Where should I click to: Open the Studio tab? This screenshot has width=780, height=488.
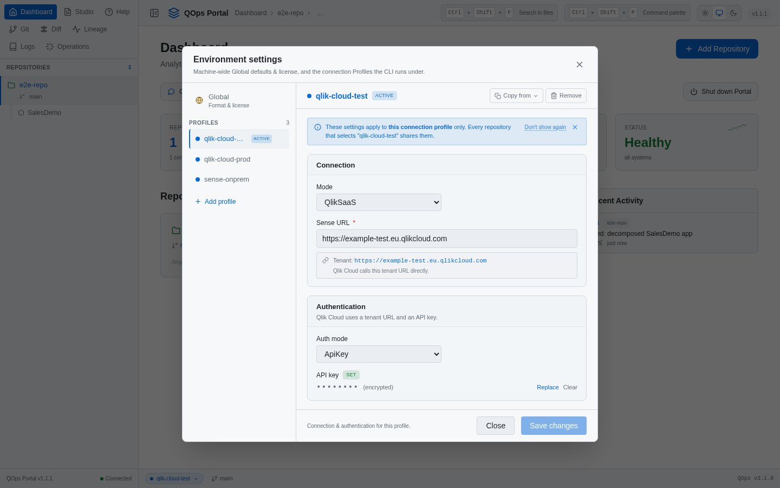[x=79, y=12]
